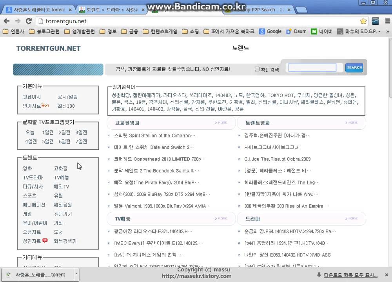Click 다운로드 항목 모두 표시 link
Viewport: 392px width, 282px height.
(x=350, y=275)
